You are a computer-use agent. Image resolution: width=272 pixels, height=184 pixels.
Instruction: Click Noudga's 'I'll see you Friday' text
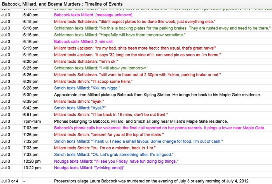coord(118,161)
